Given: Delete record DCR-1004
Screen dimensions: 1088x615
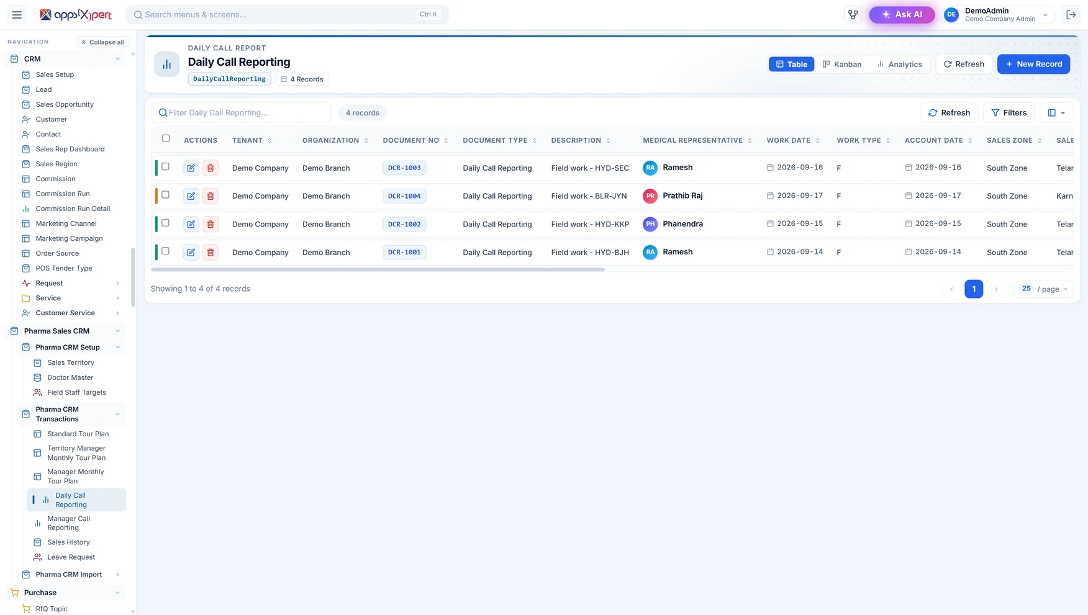Looking at the screenshot, I should click(x=211, y=196).
